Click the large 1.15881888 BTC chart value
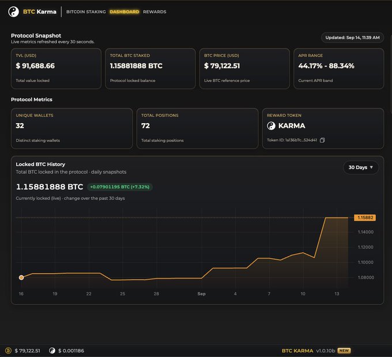 tap(50, 187)
